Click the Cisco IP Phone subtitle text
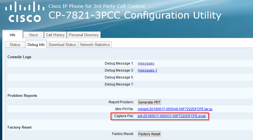The image size is (253, 140). pyautogui.click(x=96, y=6)
